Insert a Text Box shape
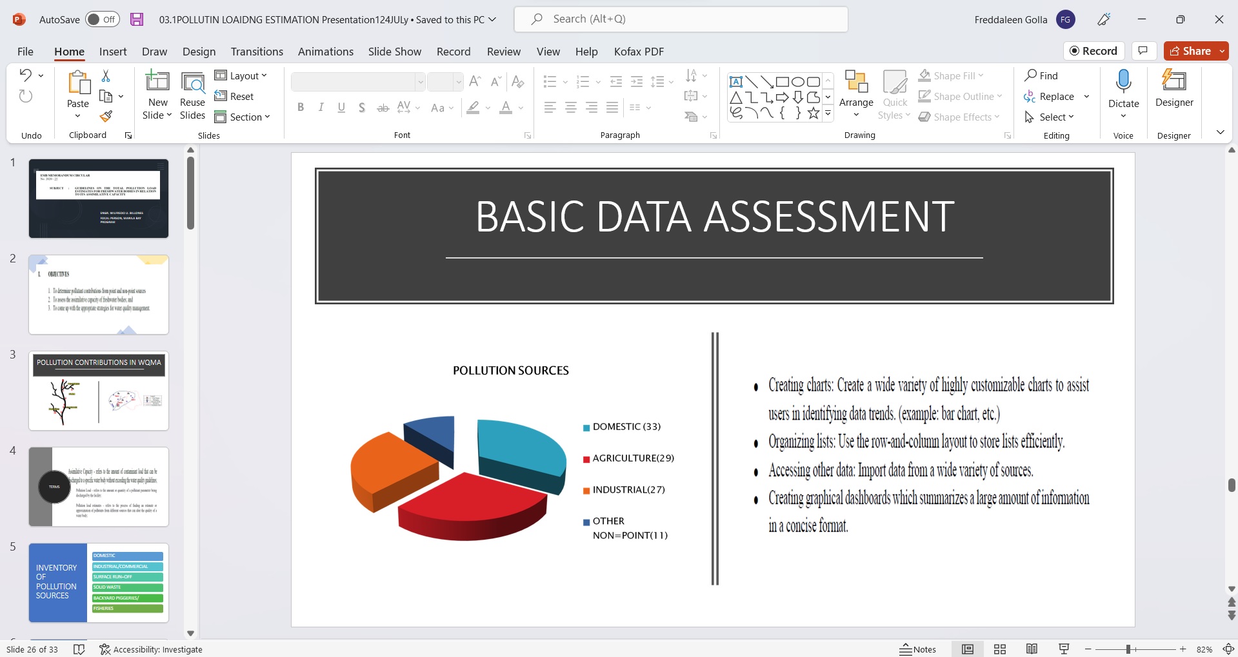Screen dimensions: 1238x657 [x=736, y=82]
